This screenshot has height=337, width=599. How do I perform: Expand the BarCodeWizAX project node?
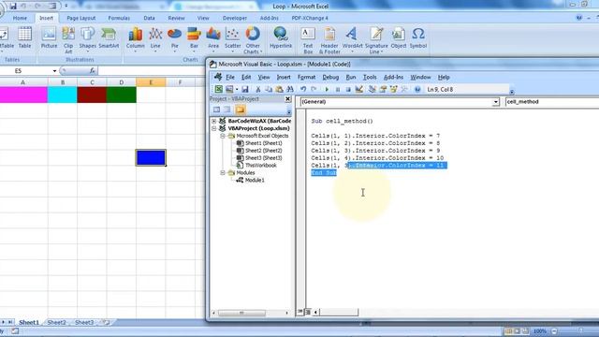click(x=214, y=121)
